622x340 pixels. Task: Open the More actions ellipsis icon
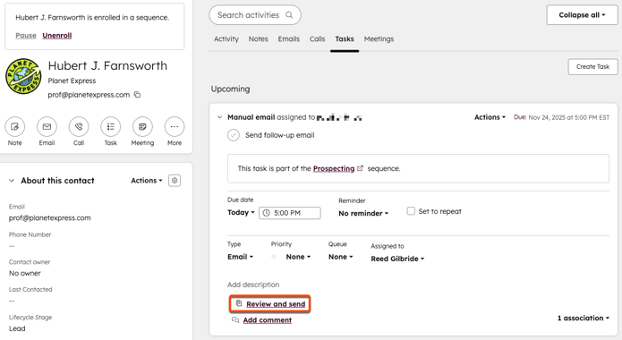(175, 126)
